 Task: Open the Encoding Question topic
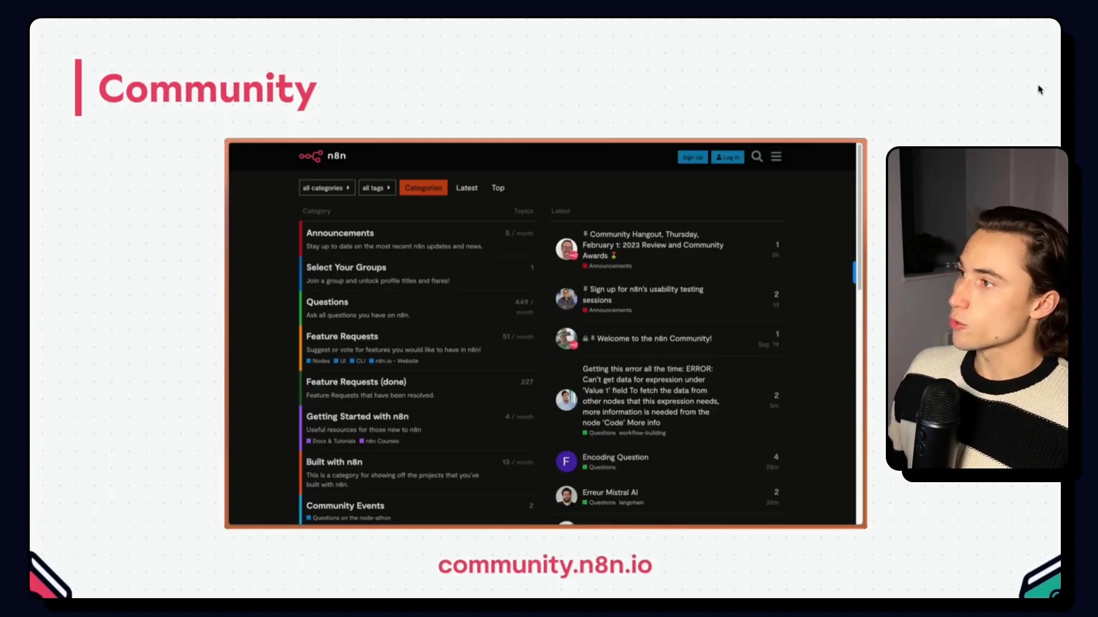point(615,457)
